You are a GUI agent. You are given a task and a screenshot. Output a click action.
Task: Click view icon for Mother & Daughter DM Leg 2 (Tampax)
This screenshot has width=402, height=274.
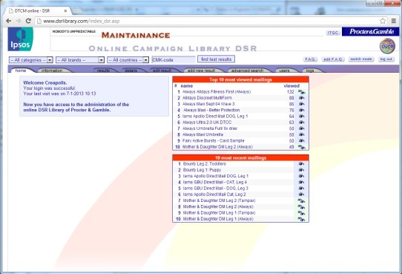301,200
